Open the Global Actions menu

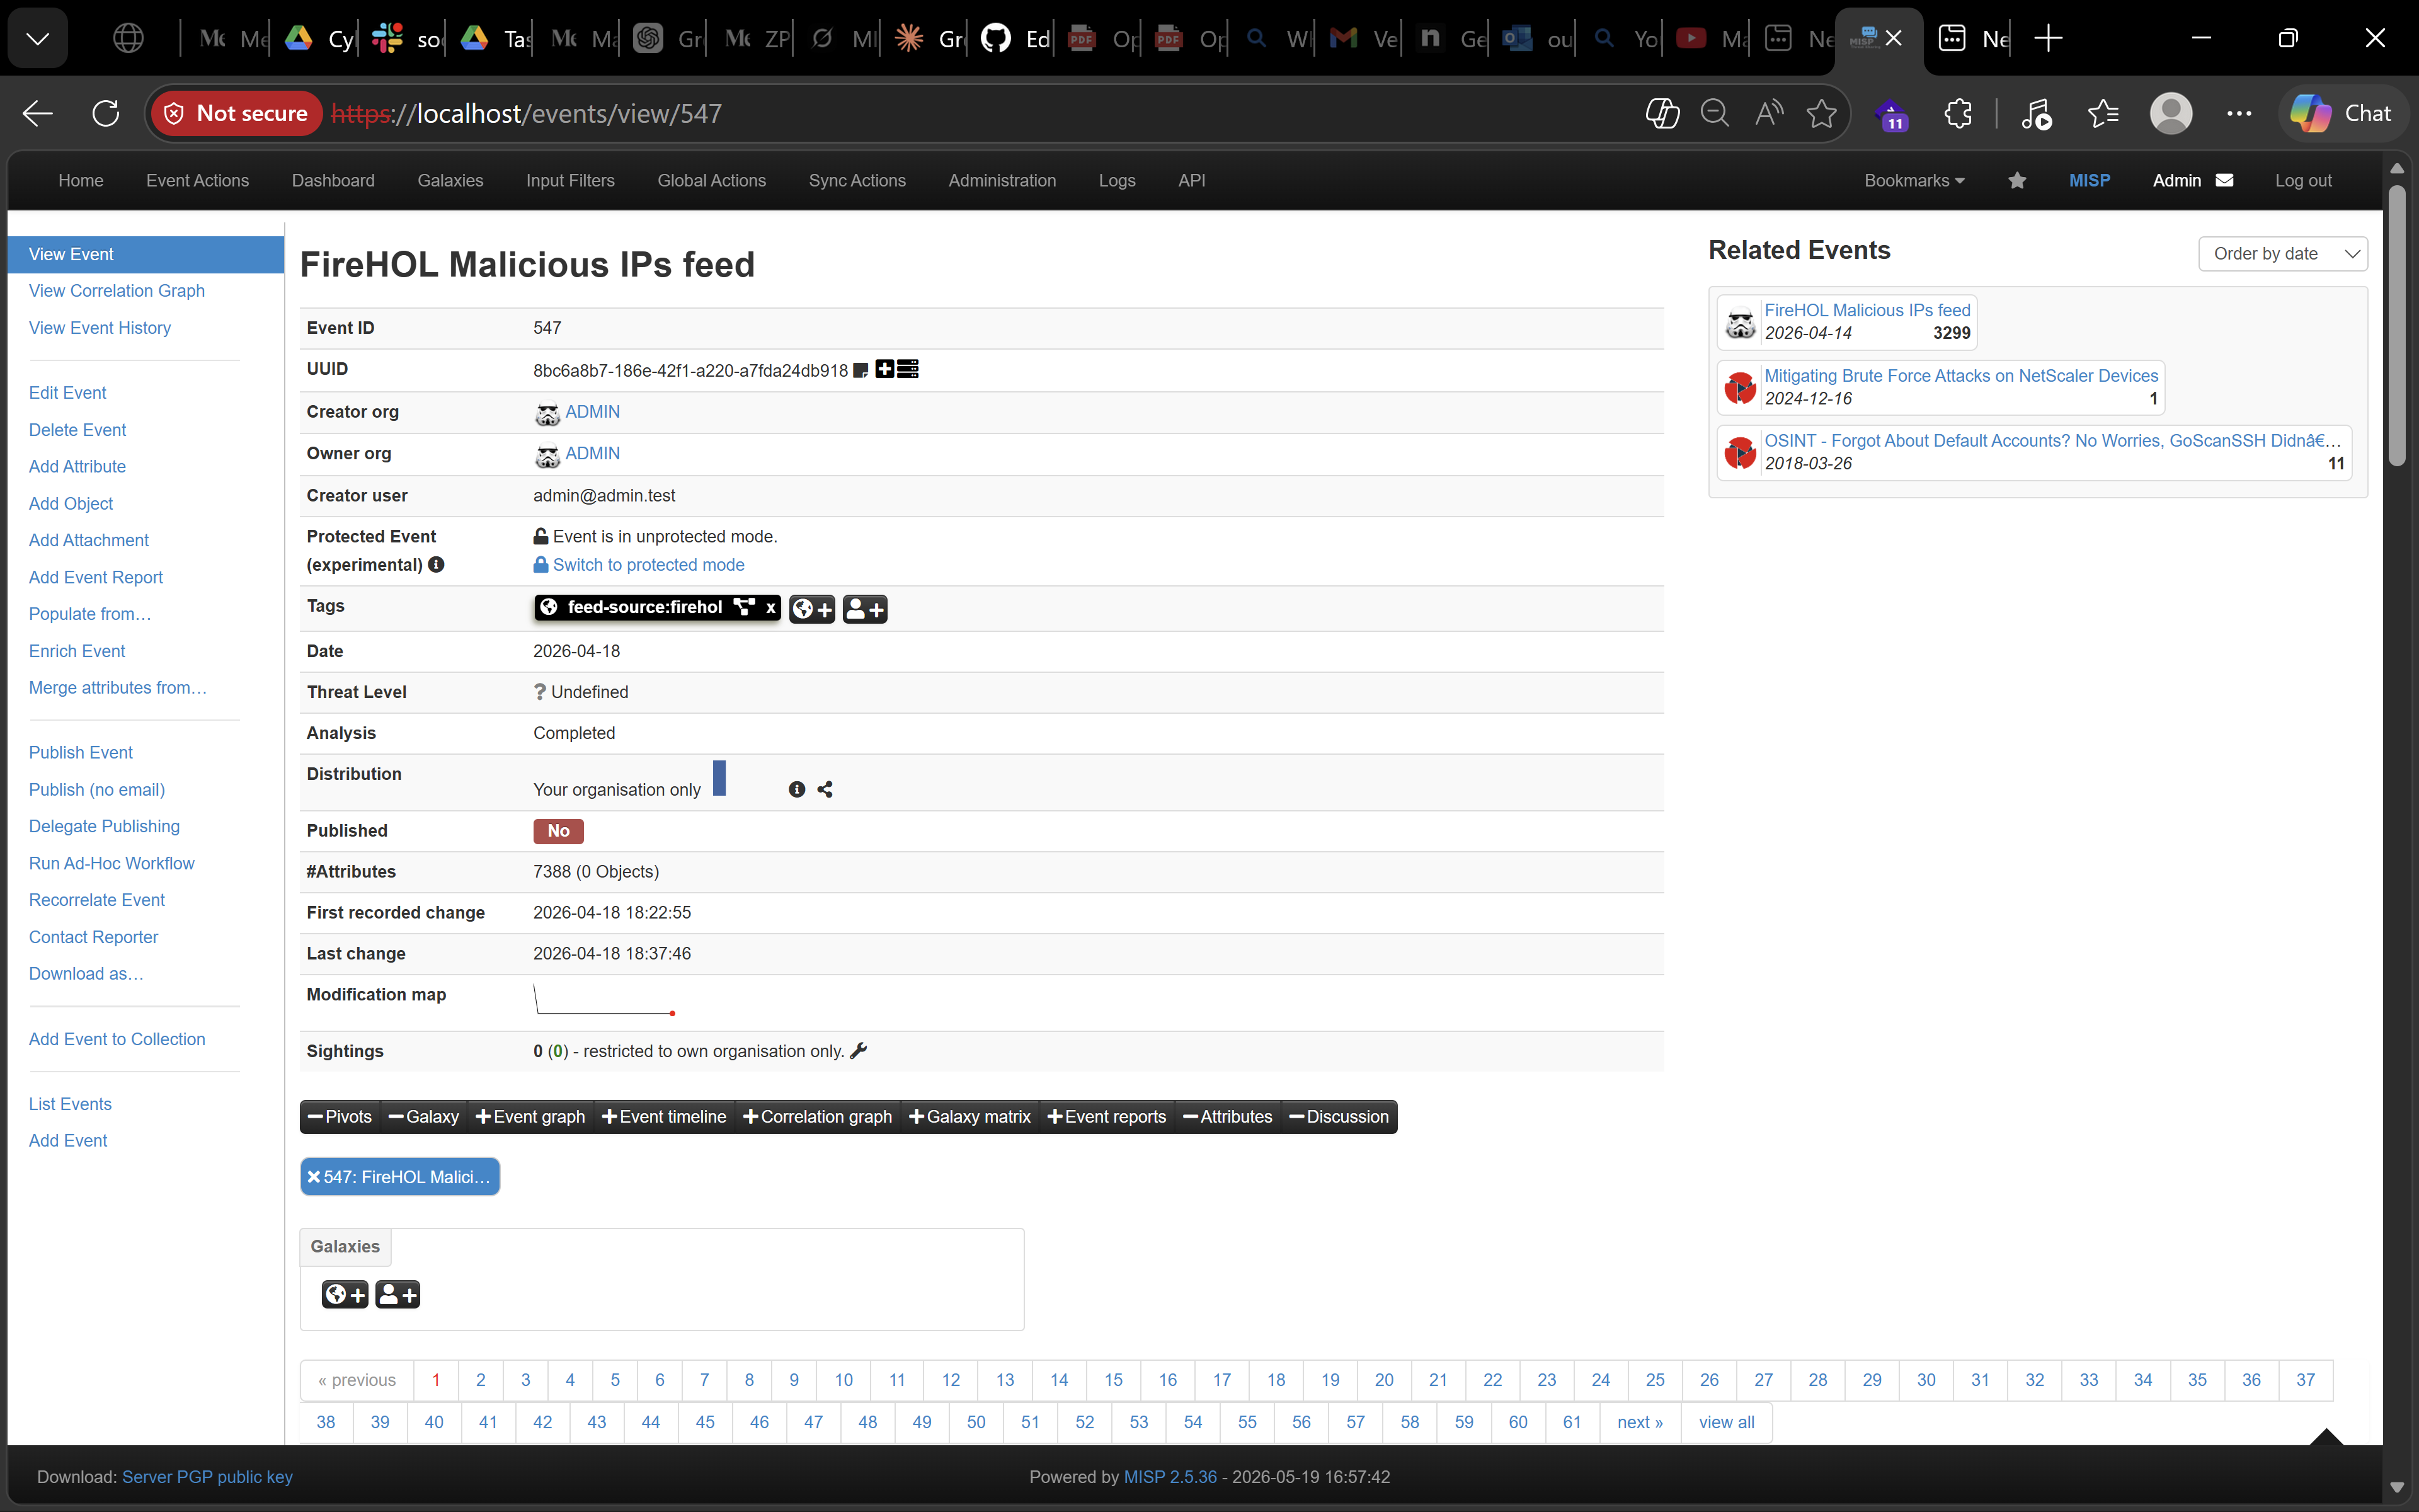coord(712,181)
